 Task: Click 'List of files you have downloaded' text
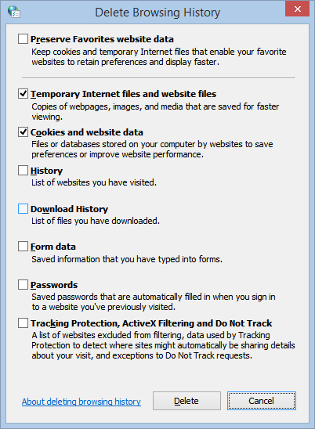[96, 221]
